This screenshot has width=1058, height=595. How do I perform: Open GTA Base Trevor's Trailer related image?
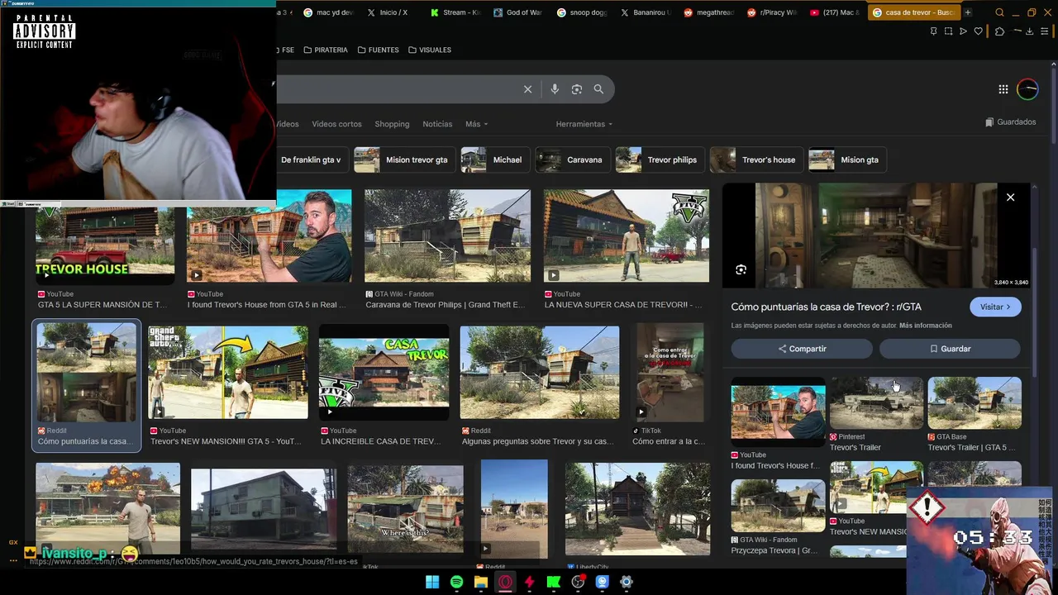pyautogui.click(x=975, y=402)
